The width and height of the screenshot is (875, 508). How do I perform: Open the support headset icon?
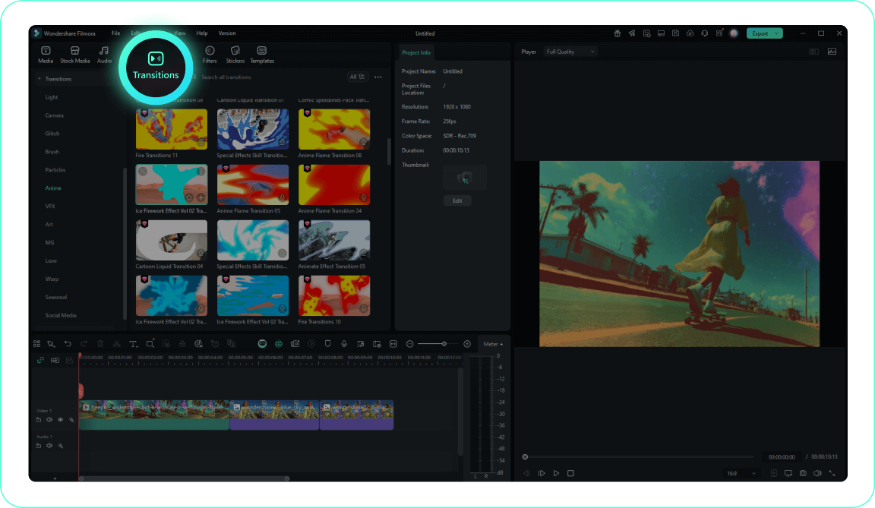(705, 33)
